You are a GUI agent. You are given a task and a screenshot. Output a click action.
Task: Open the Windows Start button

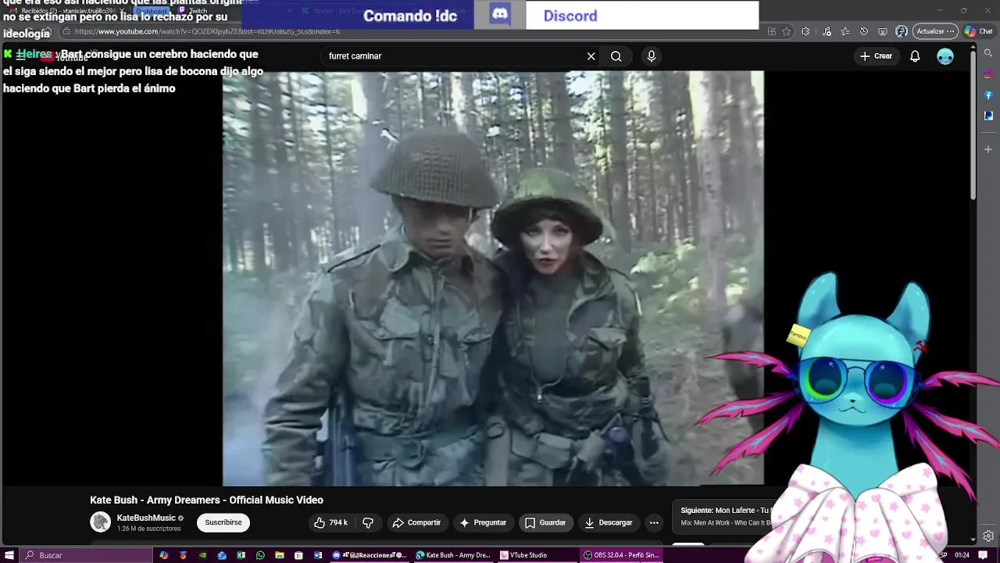click(10, 555)
